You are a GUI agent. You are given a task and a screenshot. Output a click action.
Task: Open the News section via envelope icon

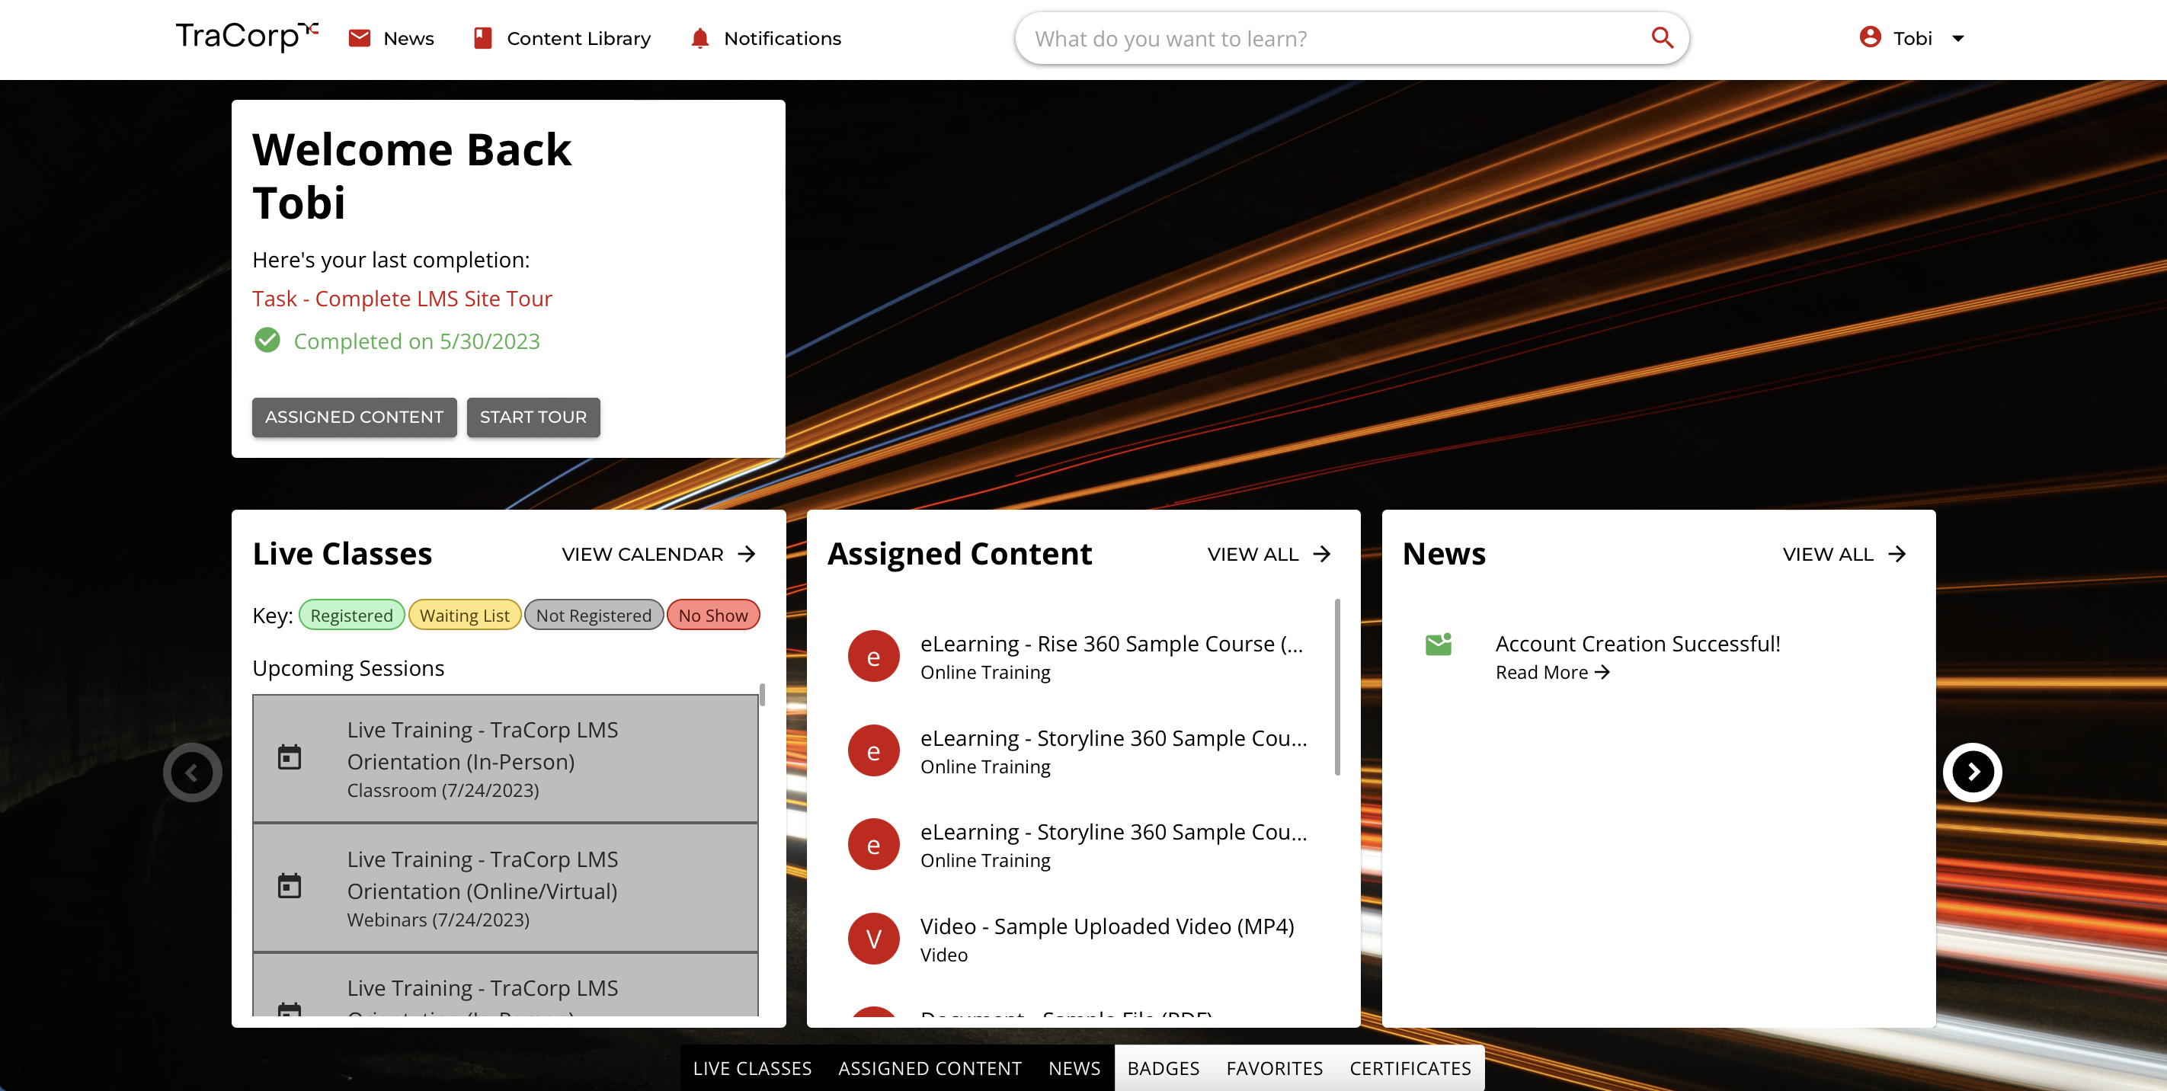point(360,38)
